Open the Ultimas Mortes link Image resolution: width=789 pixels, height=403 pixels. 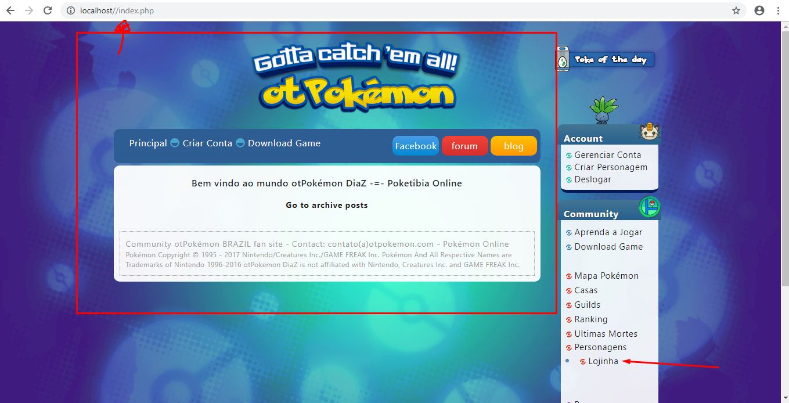(606, 334)
